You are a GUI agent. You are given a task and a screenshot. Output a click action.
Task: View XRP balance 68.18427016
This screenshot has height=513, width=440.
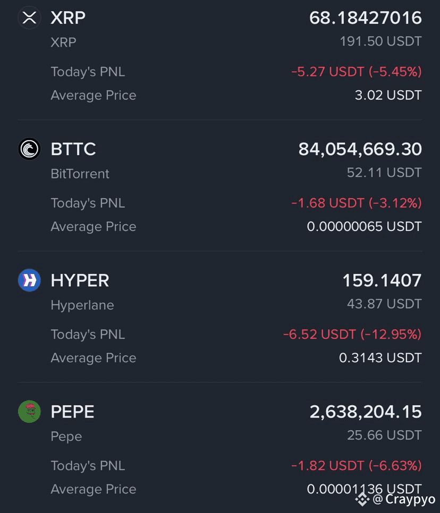tap(366, 18)
